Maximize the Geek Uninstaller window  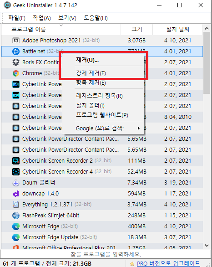pyautogui.click(x=180, y=5)
